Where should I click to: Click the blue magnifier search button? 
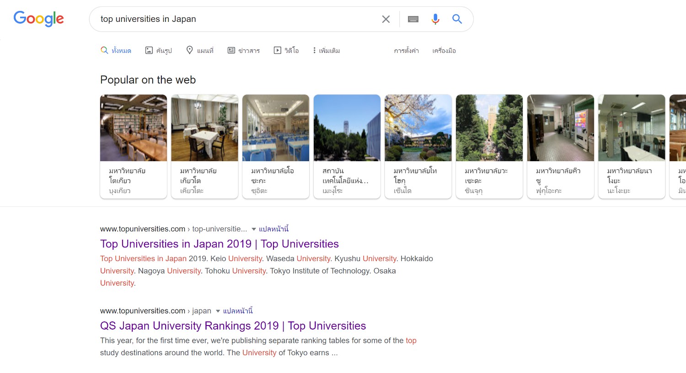click(457, 19)
